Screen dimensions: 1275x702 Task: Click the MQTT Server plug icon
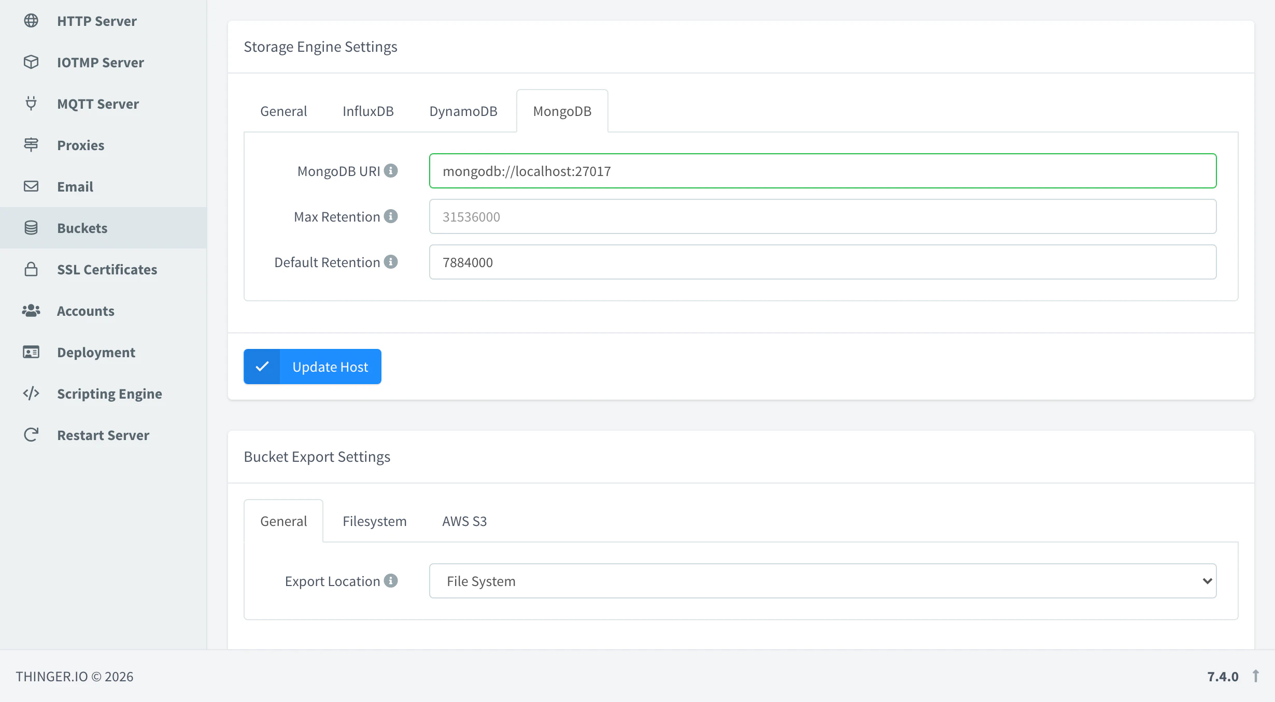click(31, 104)
